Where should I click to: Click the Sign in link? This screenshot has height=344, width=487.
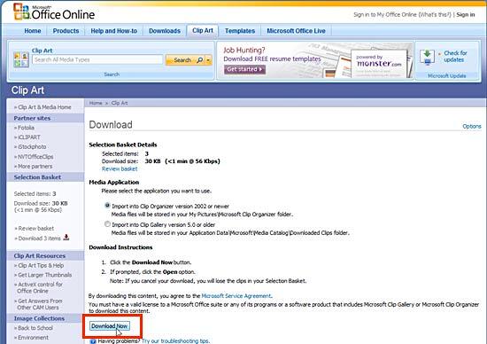(465, 14)
